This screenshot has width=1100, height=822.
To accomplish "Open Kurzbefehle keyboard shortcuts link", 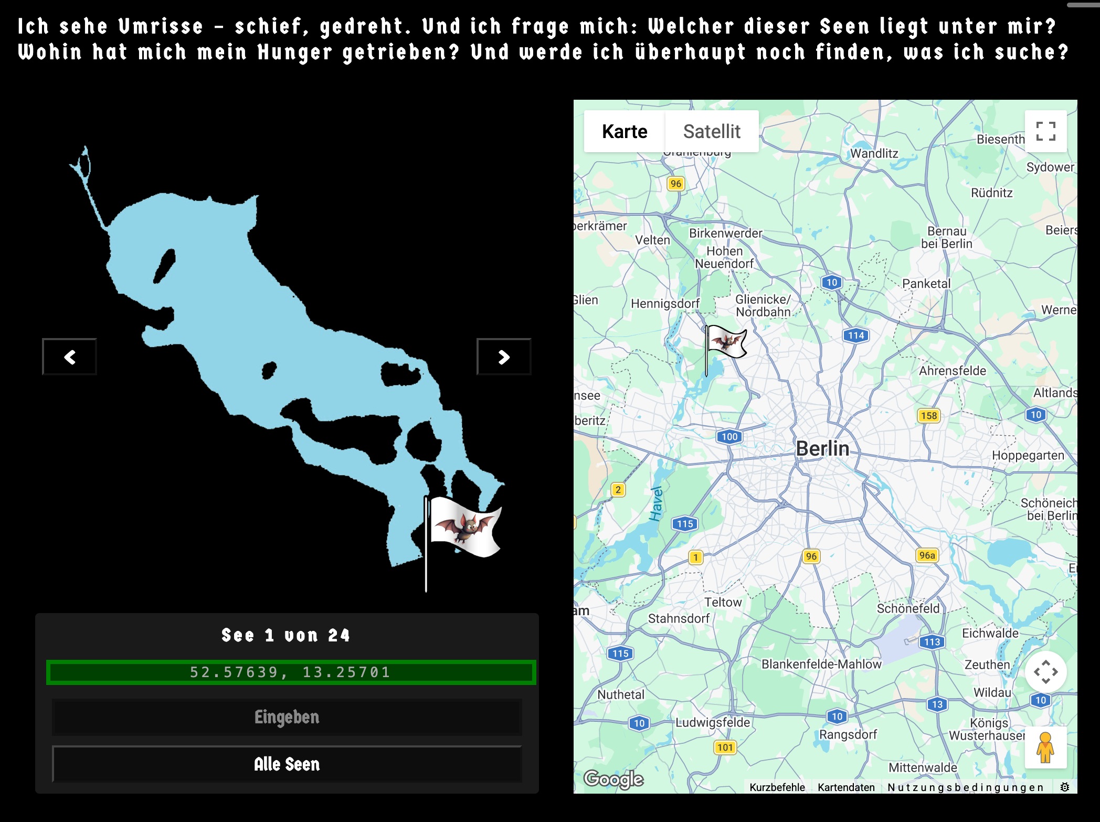I will pos(777,787).
